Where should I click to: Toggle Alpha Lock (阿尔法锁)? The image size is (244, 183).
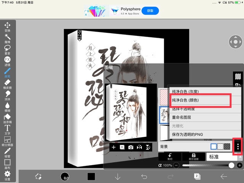pyautogui.click(x=194, y=157)
